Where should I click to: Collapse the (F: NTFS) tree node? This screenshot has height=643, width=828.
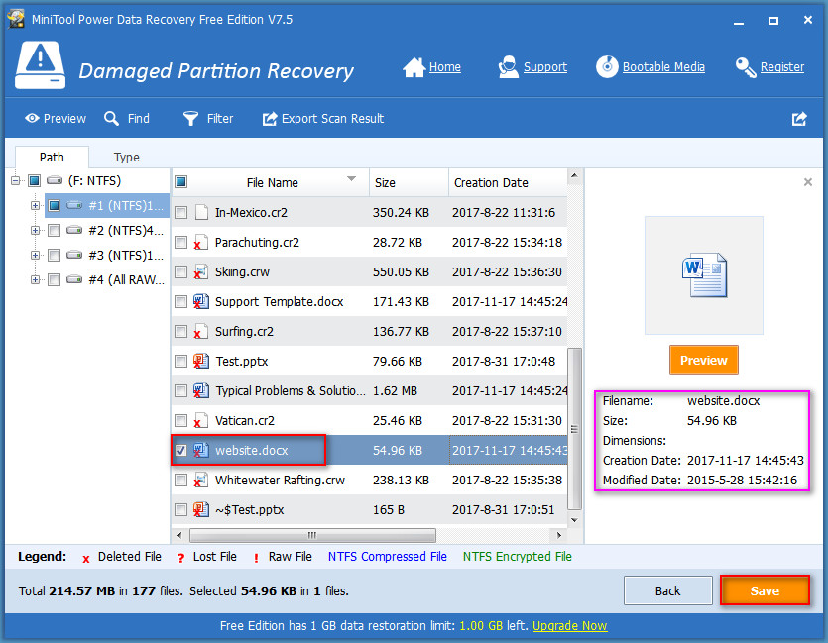coord(15,181)
